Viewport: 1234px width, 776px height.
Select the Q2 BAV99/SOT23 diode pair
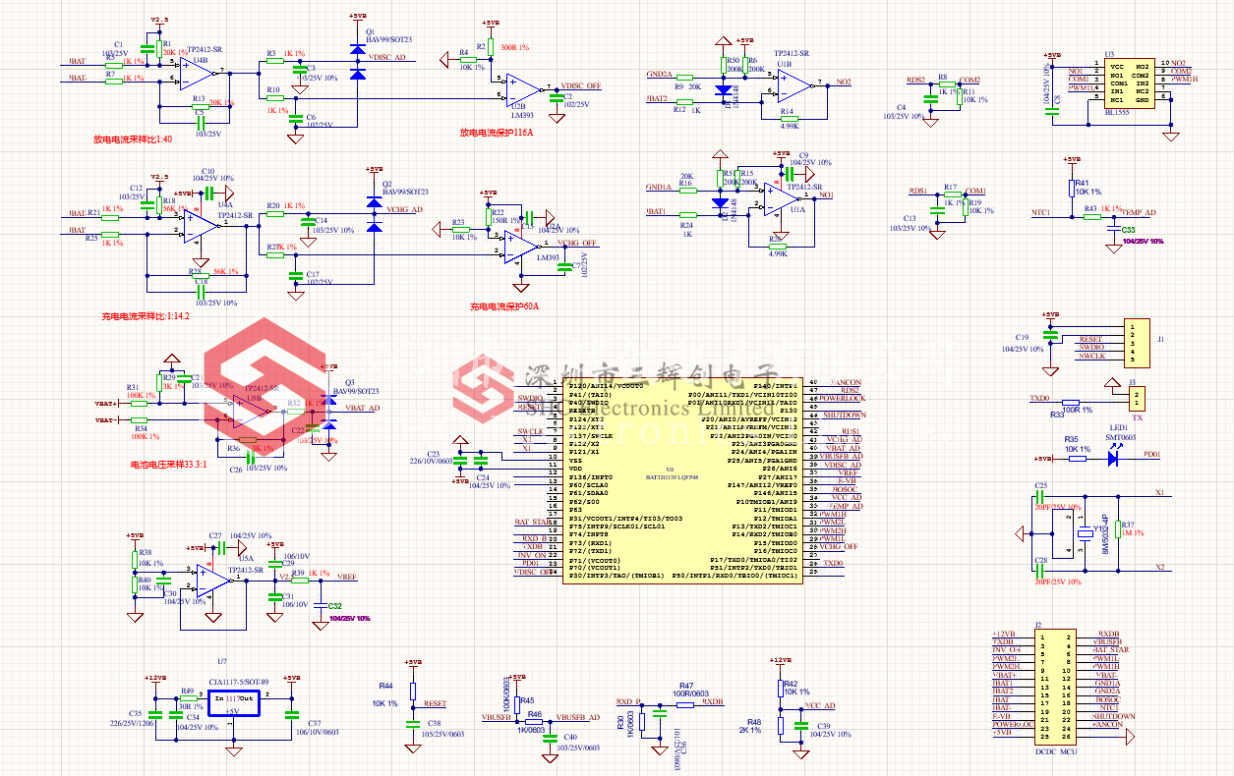(374, 214)
